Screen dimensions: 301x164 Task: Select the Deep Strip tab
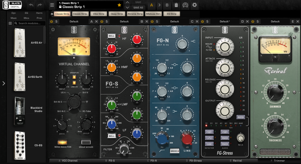[x=117, y=14]
